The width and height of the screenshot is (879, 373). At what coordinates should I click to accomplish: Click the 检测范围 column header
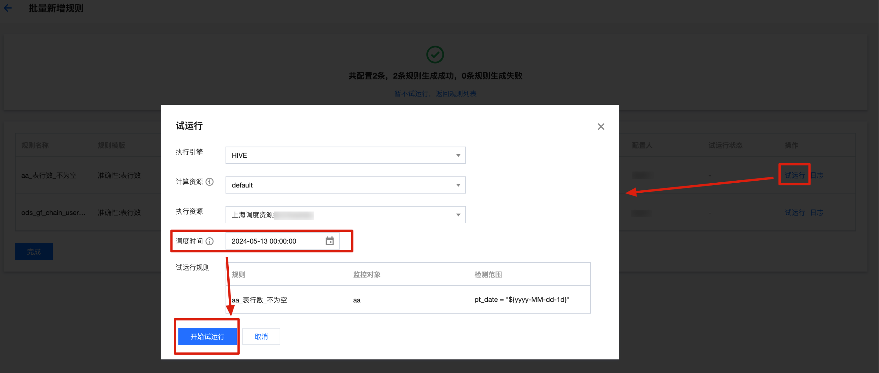click(488, 274)
